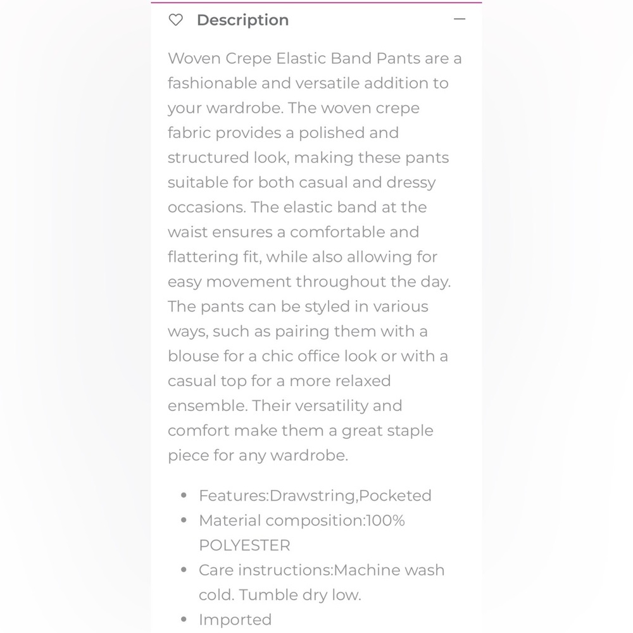Click the line starting with fashionable and versatile
The image size is (633, 633).
point(308,83)
